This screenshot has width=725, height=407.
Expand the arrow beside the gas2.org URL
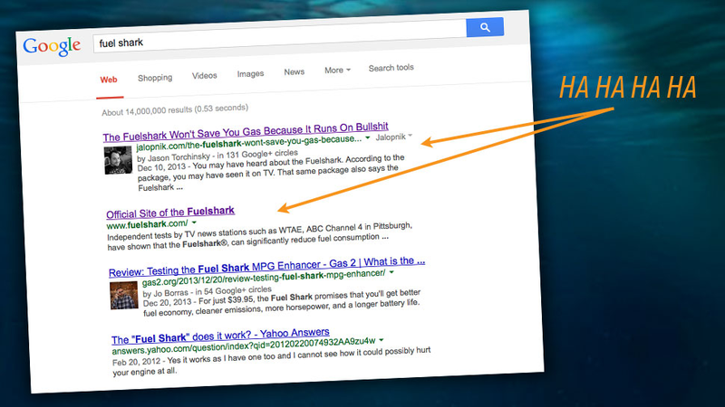391,272
